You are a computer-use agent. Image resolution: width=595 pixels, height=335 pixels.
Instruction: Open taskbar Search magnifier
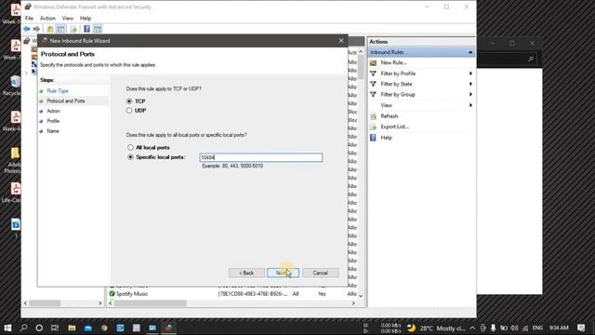(23, 328)
